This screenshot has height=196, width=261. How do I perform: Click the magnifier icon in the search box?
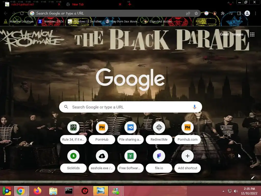(66, 107)
